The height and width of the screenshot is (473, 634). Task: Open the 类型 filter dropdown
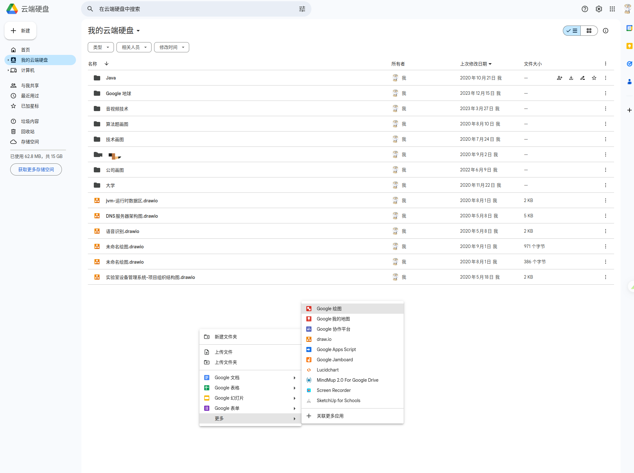(x=101, y=47)
